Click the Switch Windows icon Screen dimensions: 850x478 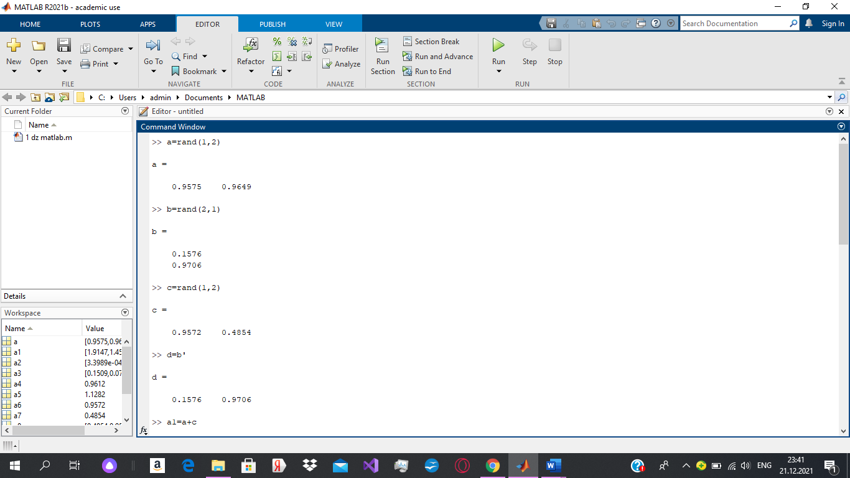point(642,23)
